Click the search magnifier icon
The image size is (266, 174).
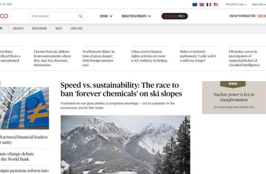[x=80, y=16]
